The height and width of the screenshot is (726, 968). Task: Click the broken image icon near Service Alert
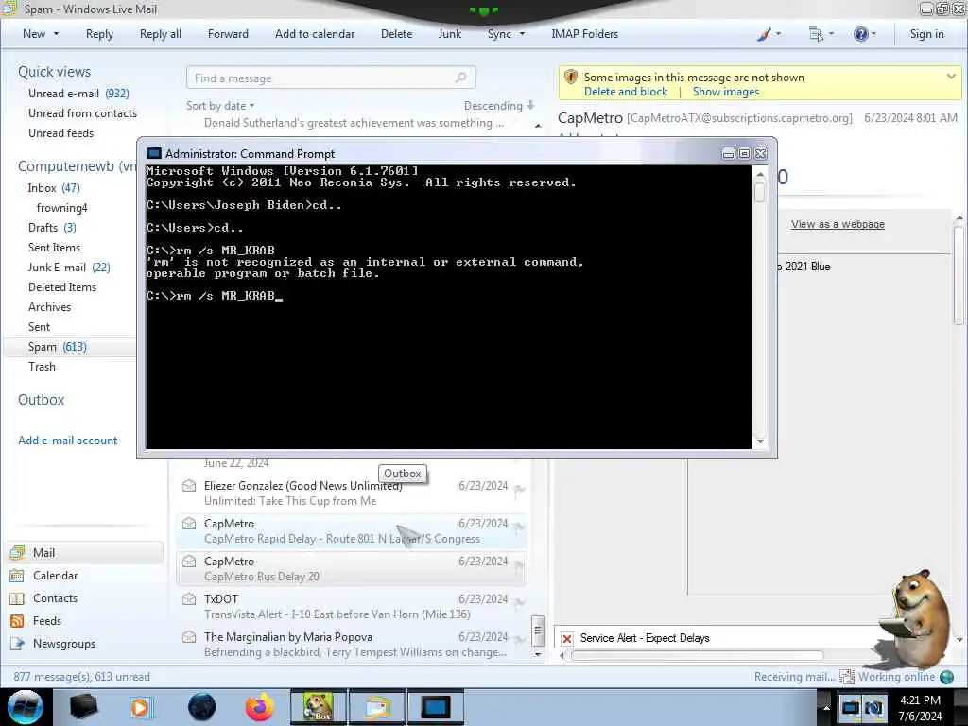[x=567, y=638]
